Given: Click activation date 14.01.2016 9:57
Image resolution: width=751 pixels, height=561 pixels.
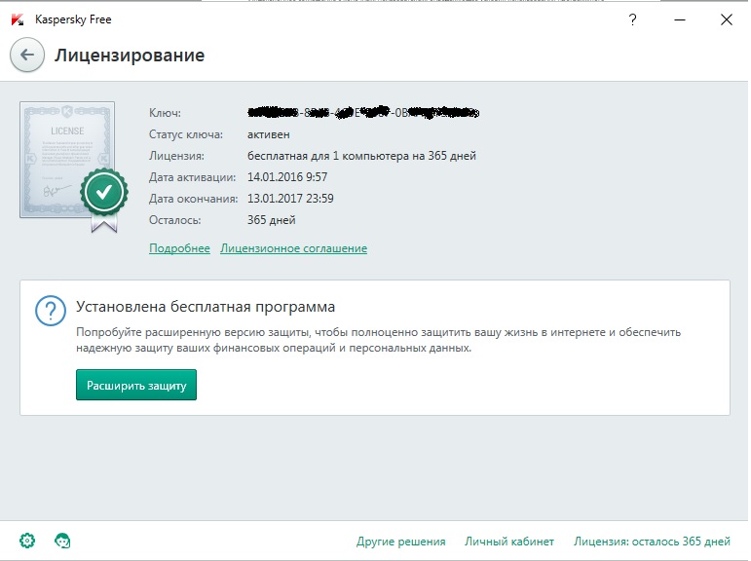Looking at the screenshot, I should tap(287, 177).
